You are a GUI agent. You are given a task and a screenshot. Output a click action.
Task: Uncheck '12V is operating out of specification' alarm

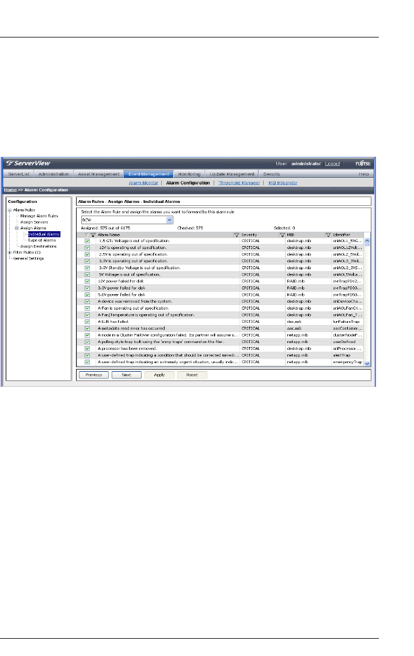(x=88, y=248)
